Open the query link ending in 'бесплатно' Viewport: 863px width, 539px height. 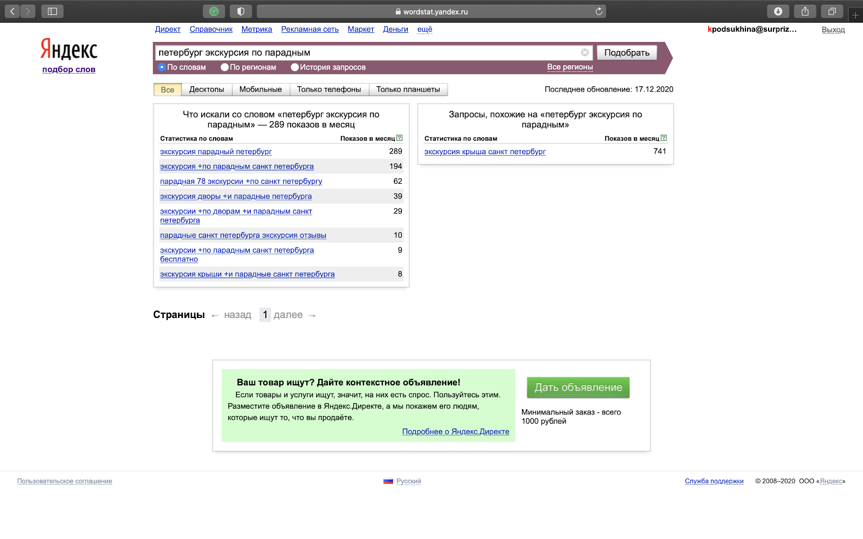[237, 254]
